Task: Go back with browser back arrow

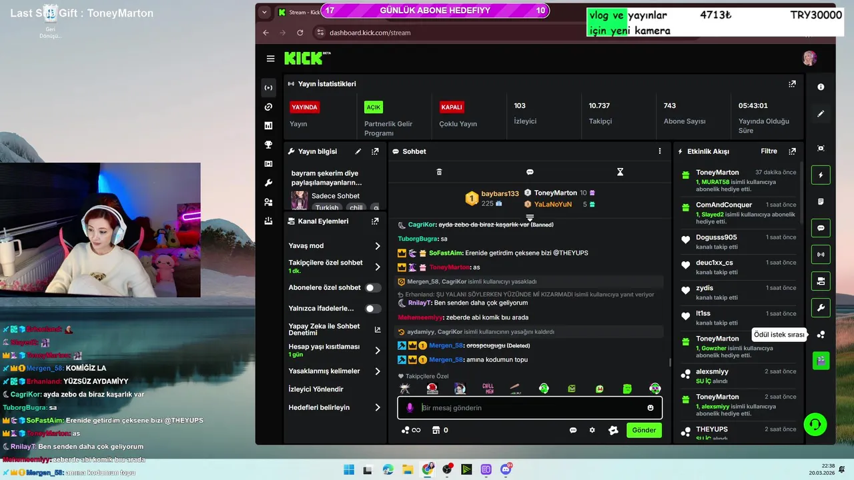Action: [x=266, y=33]
